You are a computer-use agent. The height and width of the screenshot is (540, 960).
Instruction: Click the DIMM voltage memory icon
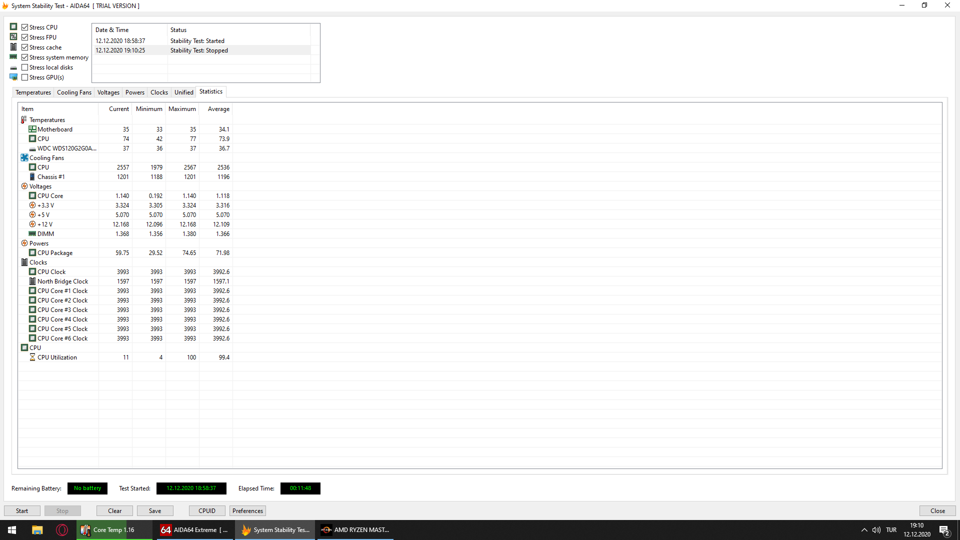32,234
